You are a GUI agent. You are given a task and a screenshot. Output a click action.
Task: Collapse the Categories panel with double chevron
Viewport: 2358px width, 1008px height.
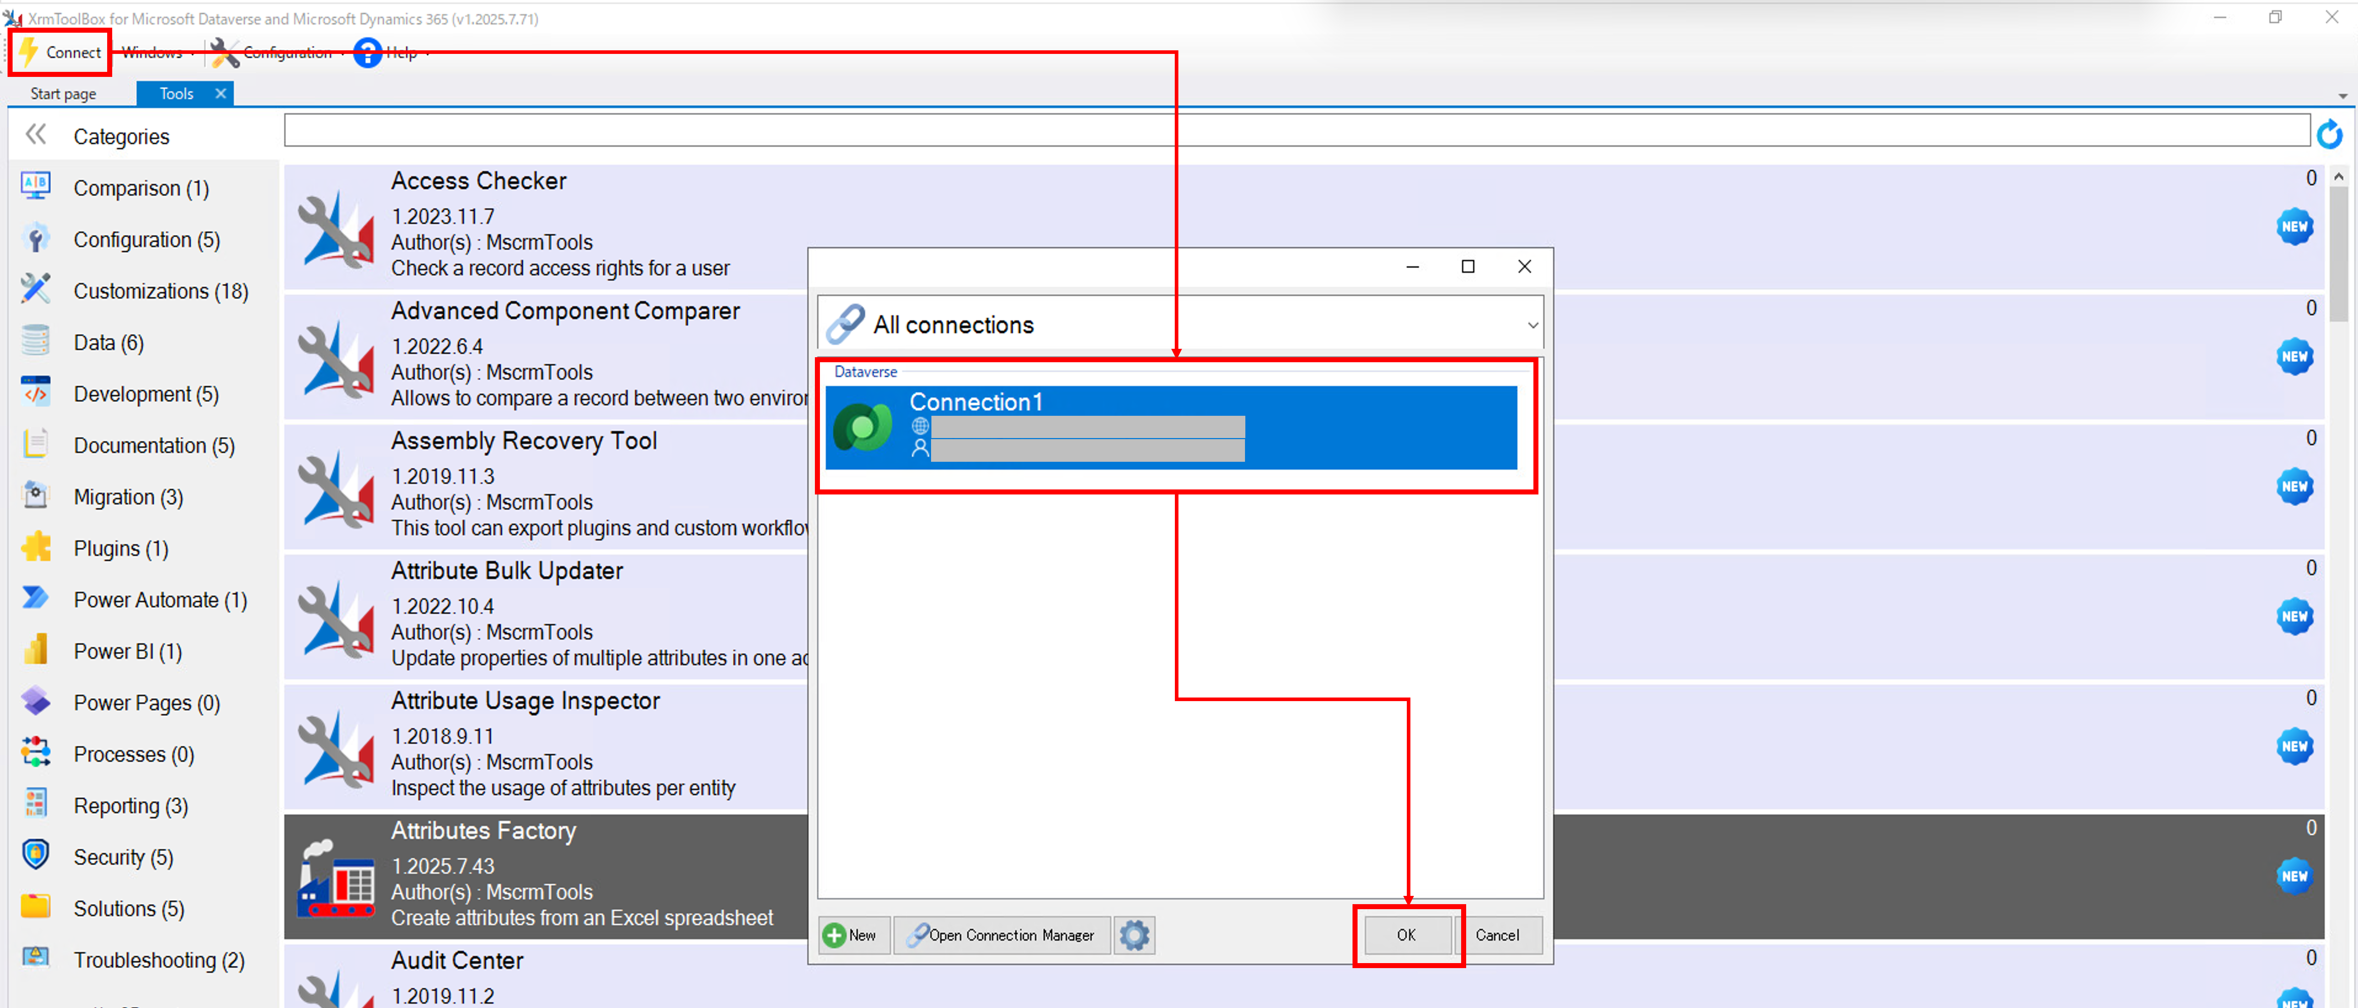point(36,134)
